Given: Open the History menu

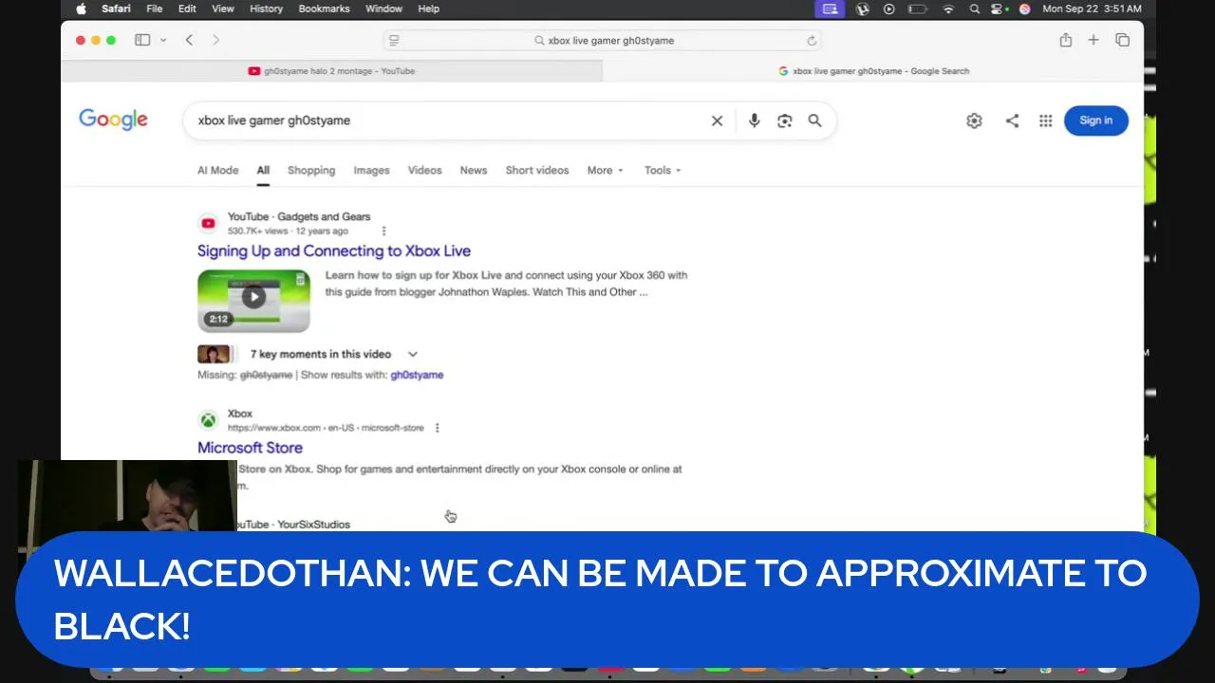Looking at the screenshot, I should (266, 9).
